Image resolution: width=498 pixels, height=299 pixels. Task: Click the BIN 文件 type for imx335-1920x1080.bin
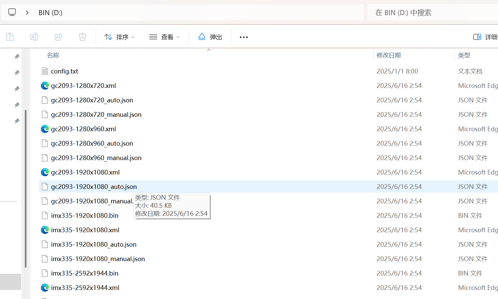pos(470,215)
